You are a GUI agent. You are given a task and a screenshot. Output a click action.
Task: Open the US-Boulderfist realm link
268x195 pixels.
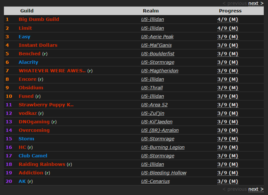158,54
